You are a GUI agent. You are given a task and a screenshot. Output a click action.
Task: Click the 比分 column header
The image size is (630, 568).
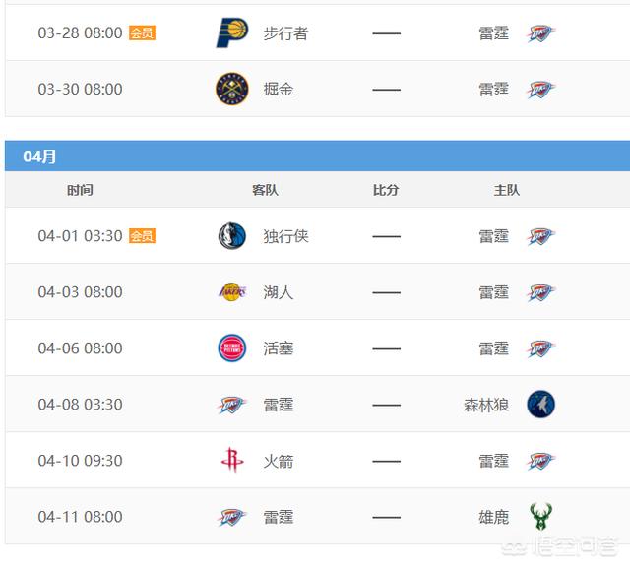[386, 190]
